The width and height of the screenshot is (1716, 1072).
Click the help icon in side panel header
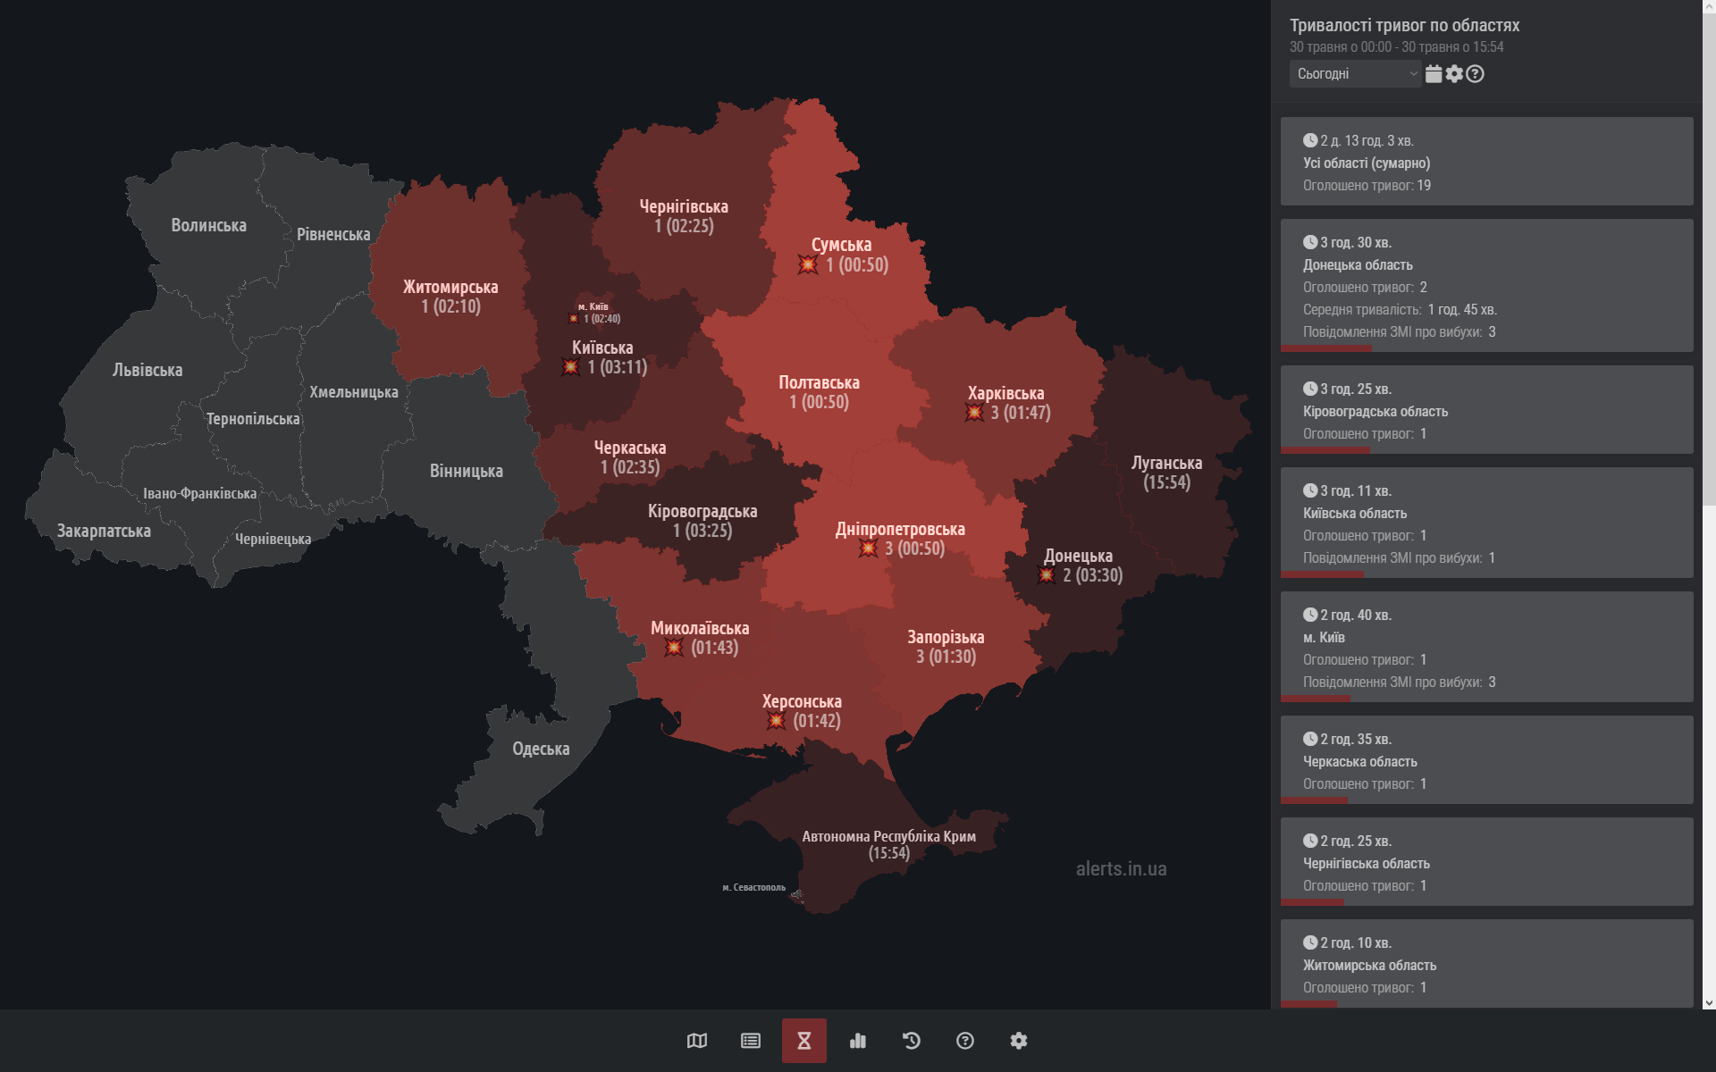(x=1476, y=74)
